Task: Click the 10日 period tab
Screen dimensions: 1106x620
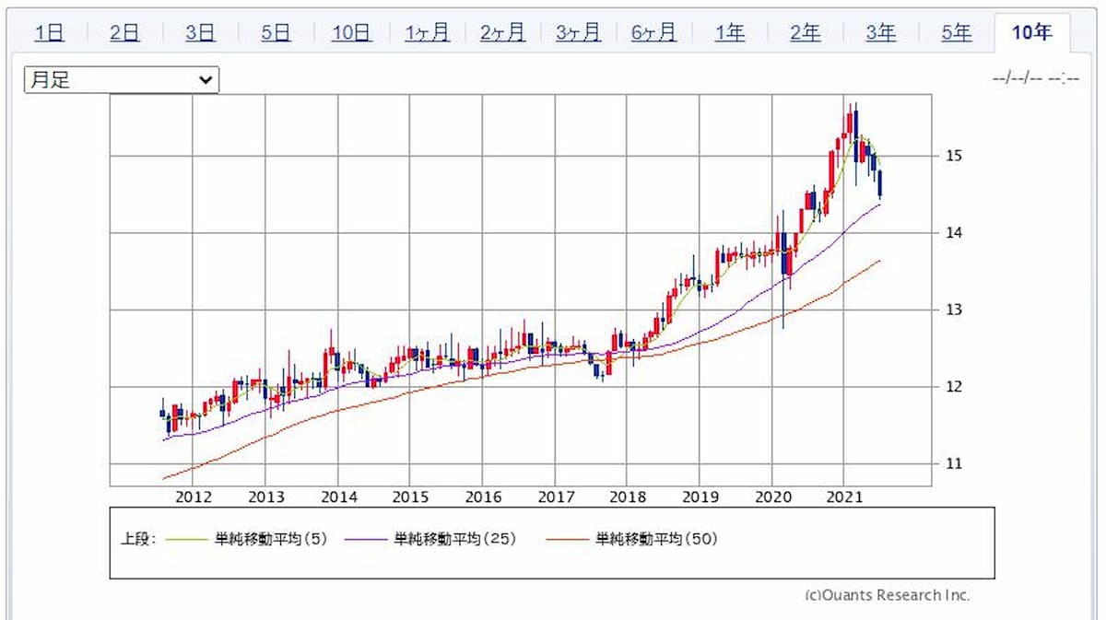Action: (x=351, y=33)
